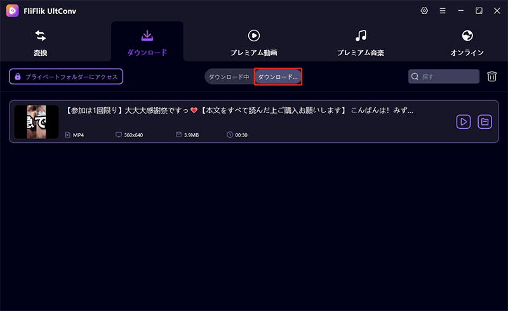Minimize the FliFlik UltConv window
Image resolution: width=508 pixels, height=311 pixels.
(x=461, y=11)
